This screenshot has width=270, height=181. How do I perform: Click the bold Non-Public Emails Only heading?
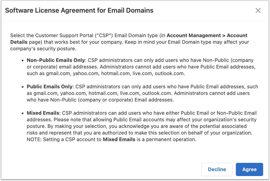pos(56,60)
